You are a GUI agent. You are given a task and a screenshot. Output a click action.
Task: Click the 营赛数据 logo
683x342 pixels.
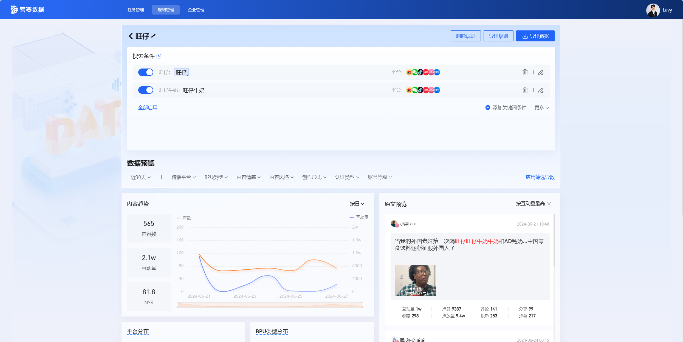(27, 10)
